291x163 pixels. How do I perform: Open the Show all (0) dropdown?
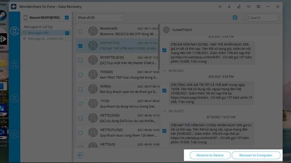coord(100,17)
